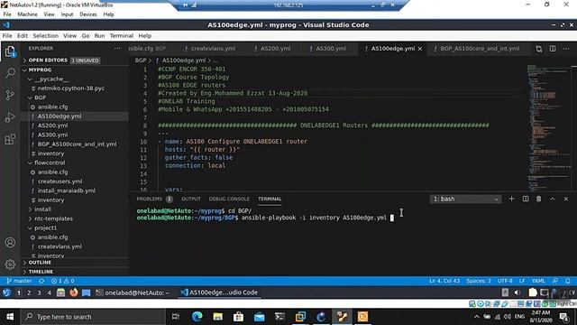The image size is (577, 325).
Task: Maximize the terminal panel size
Action: (x=553, y=199)
